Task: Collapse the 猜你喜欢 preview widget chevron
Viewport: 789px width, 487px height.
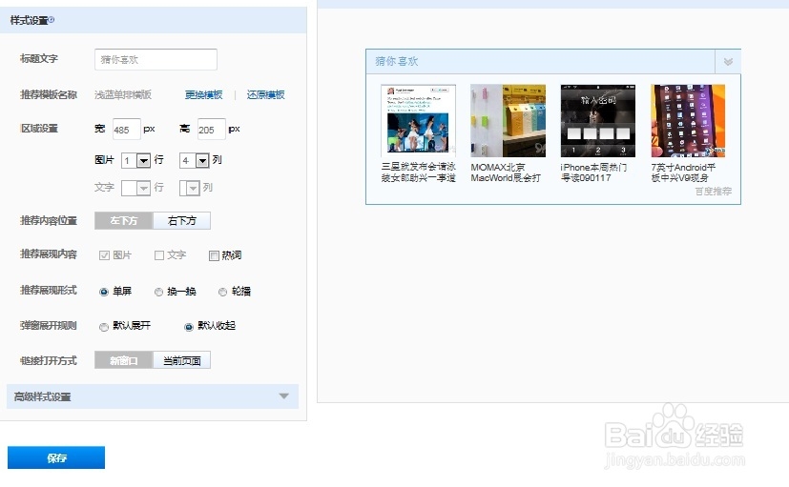Action: click(728, 62)
